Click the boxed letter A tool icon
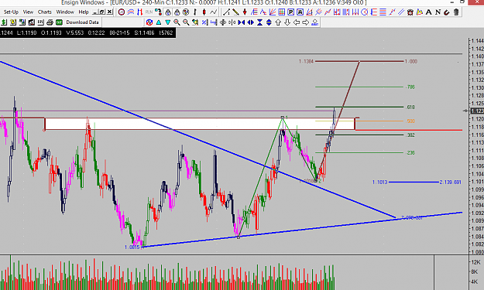The height and width of the screenshot is (290, 484). tap(300, 12)
